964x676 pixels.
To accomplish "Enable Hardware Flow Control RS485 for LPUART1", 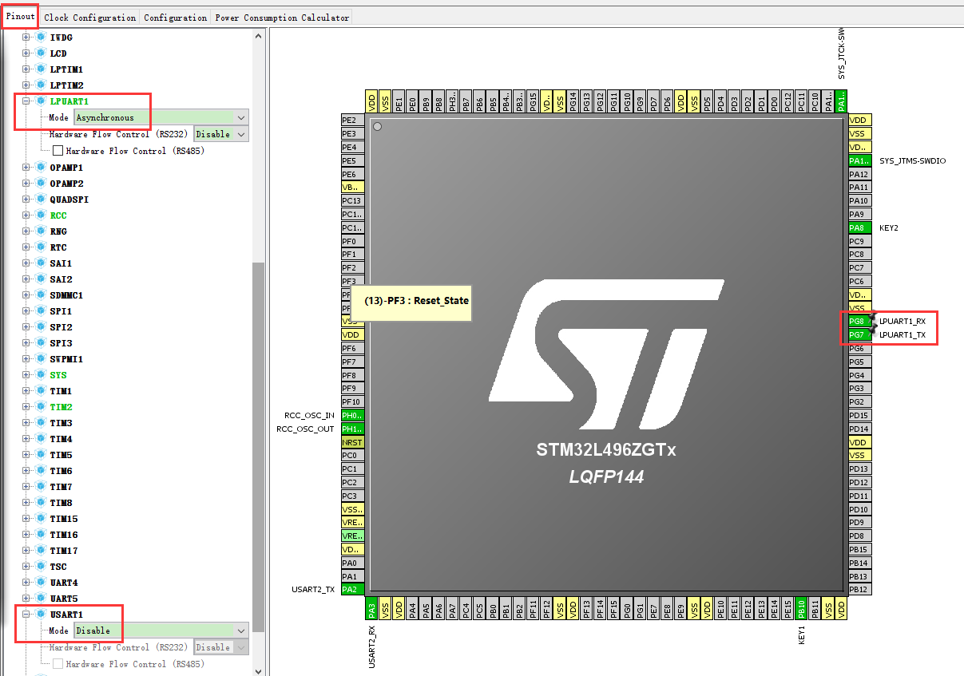I will click(56, 150).
